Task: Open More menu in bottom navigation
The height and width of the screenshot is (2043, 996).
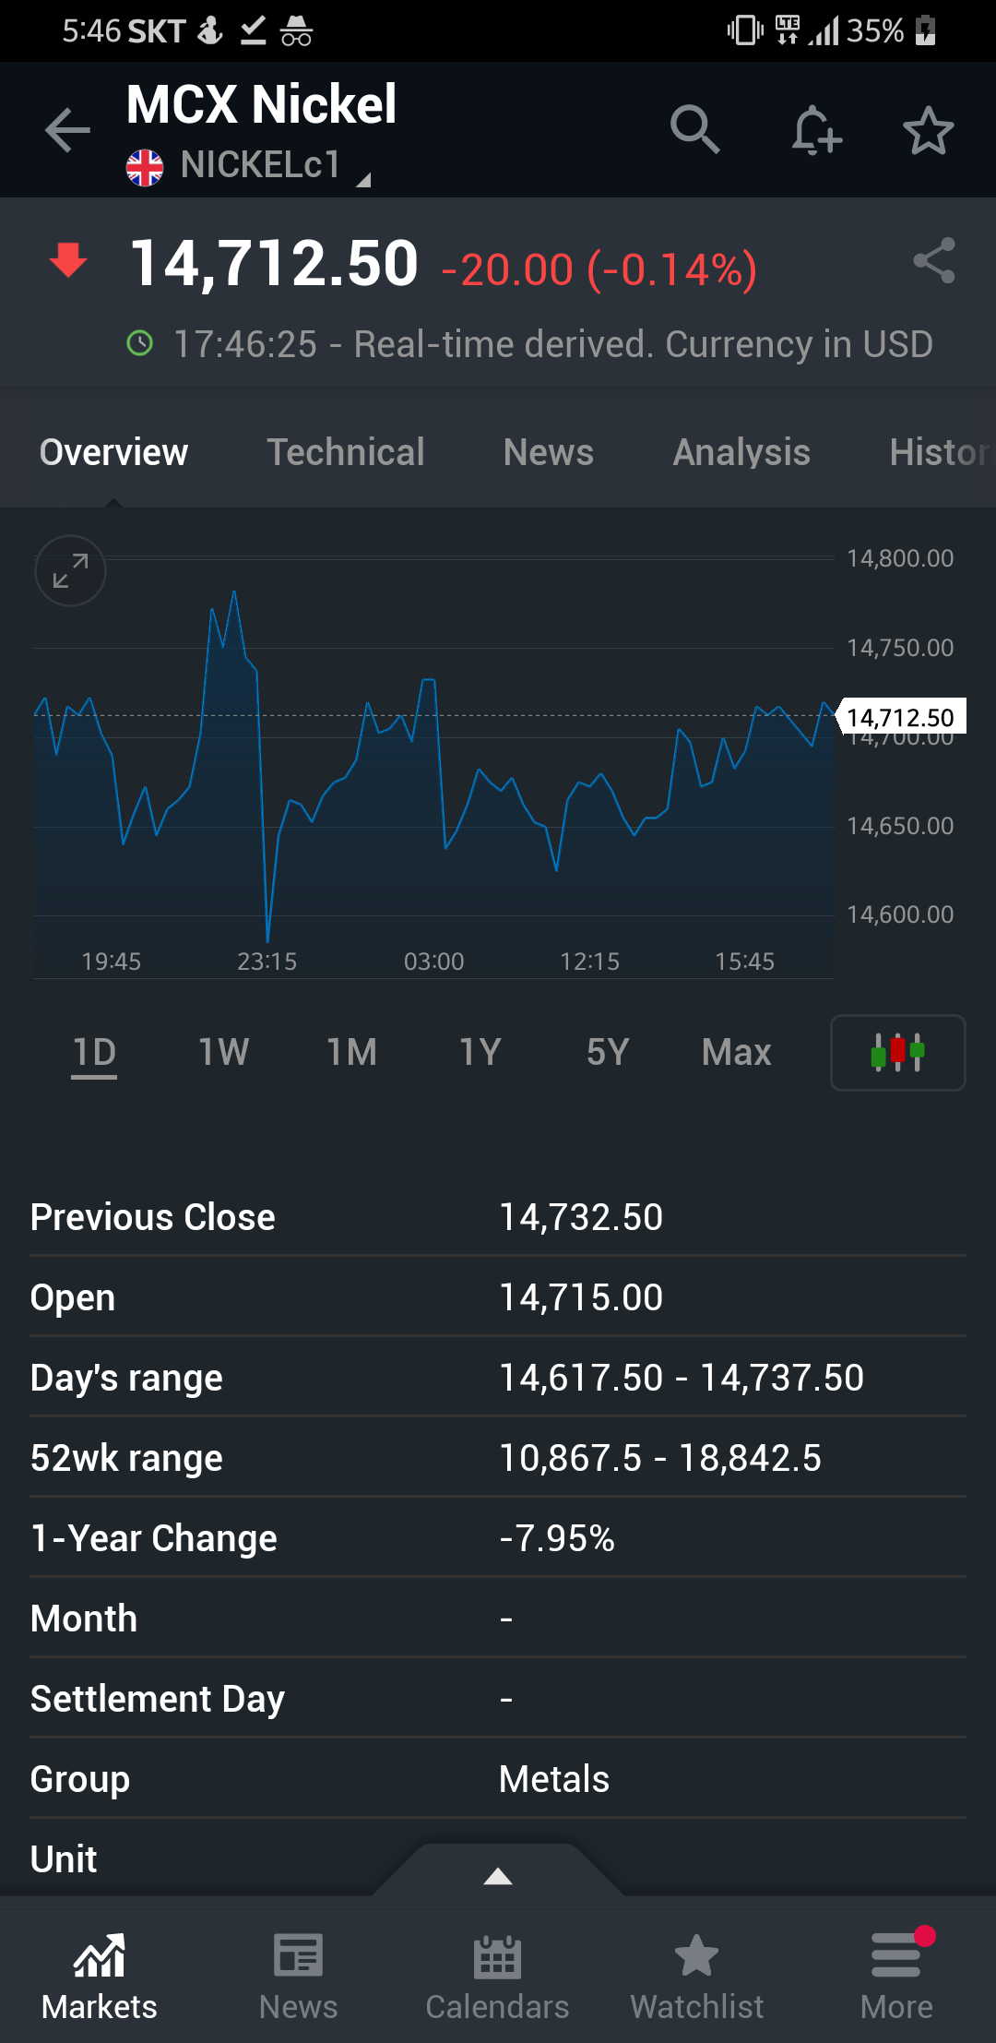Action: 896,1977
